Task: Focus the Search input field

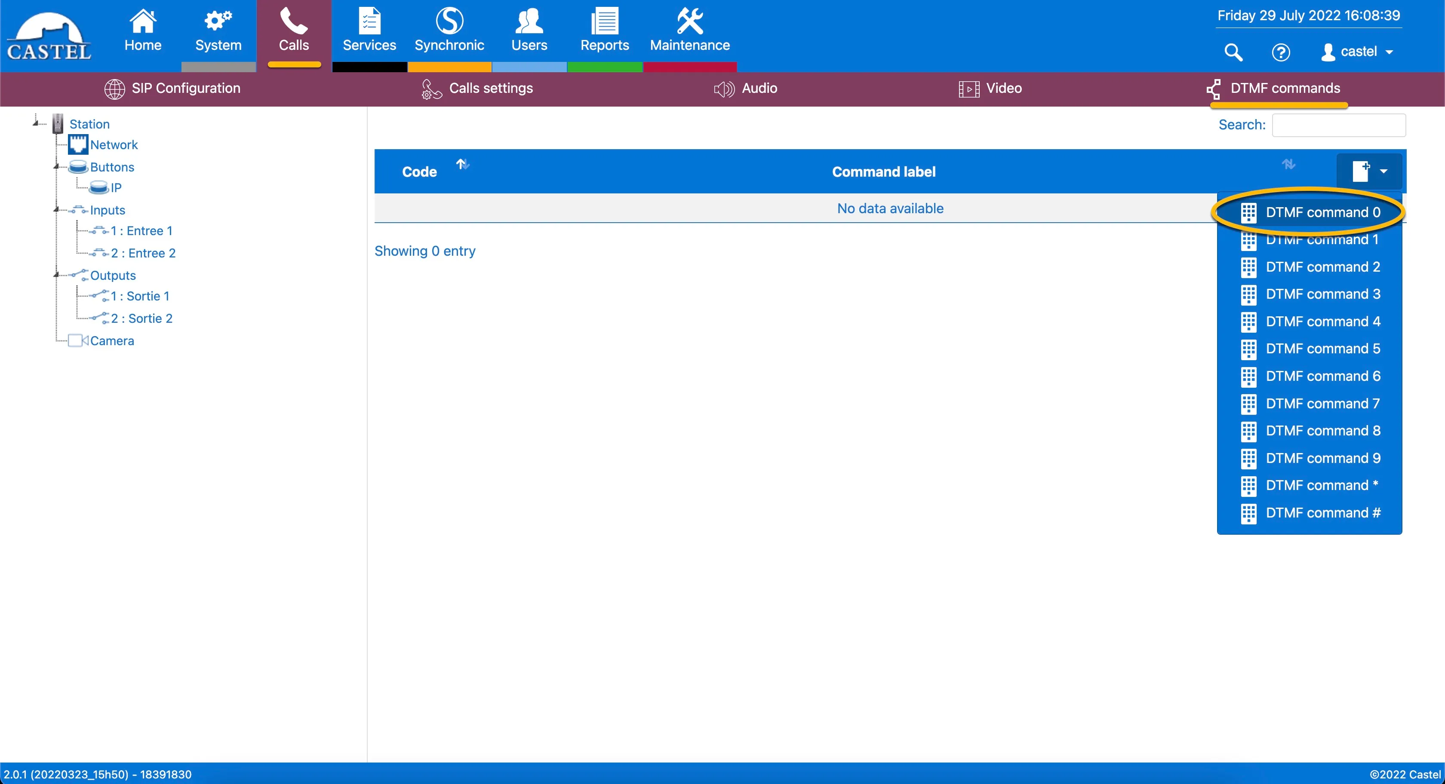Action: [1338, 125]
